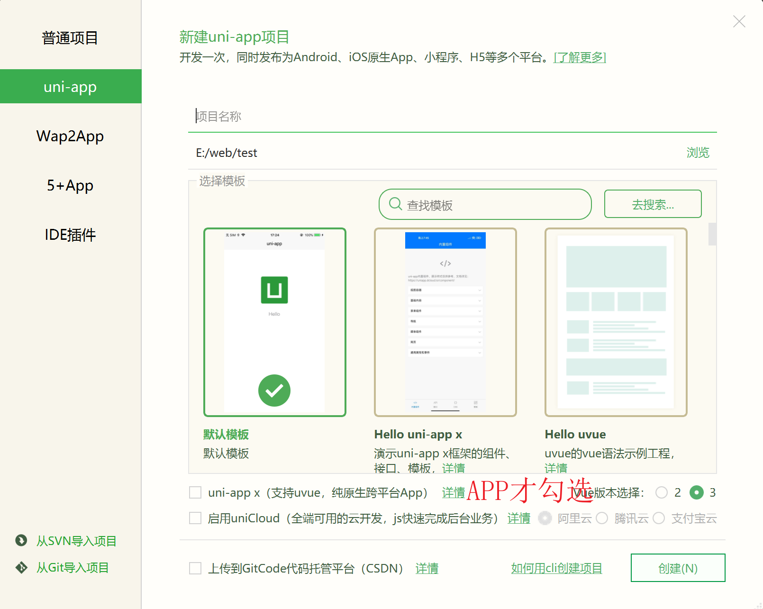Click the SVN import icon
The image size is (763, 609).
click(21, 540)
